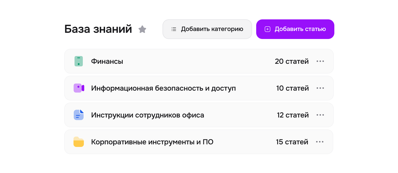
Task: Click the document icon beside Инструкции сотрудников офиса
Action: pos(79,115)
